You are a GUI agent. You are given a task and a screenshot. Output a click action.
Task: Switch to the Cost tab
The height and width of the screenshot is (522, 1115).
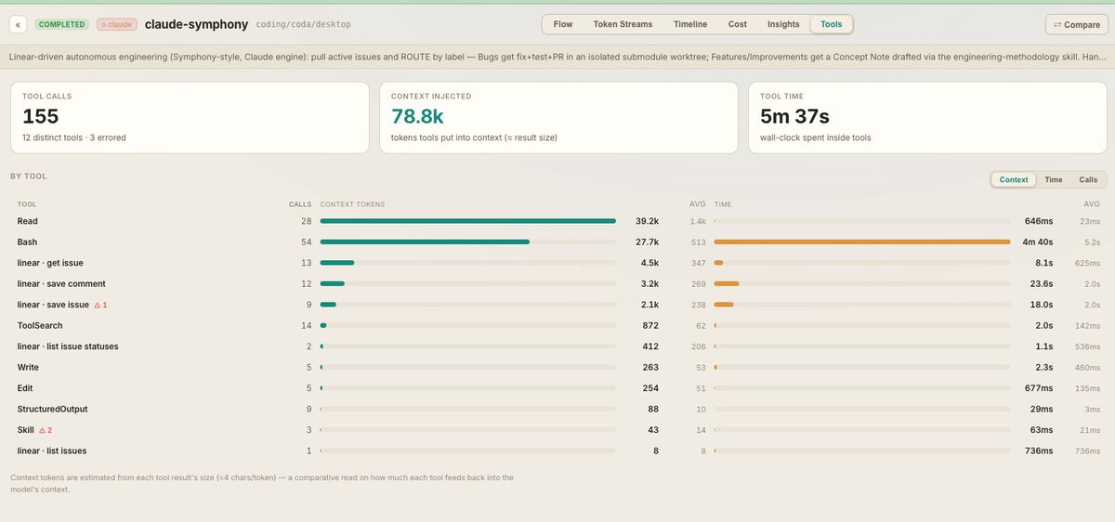(738, 24)
